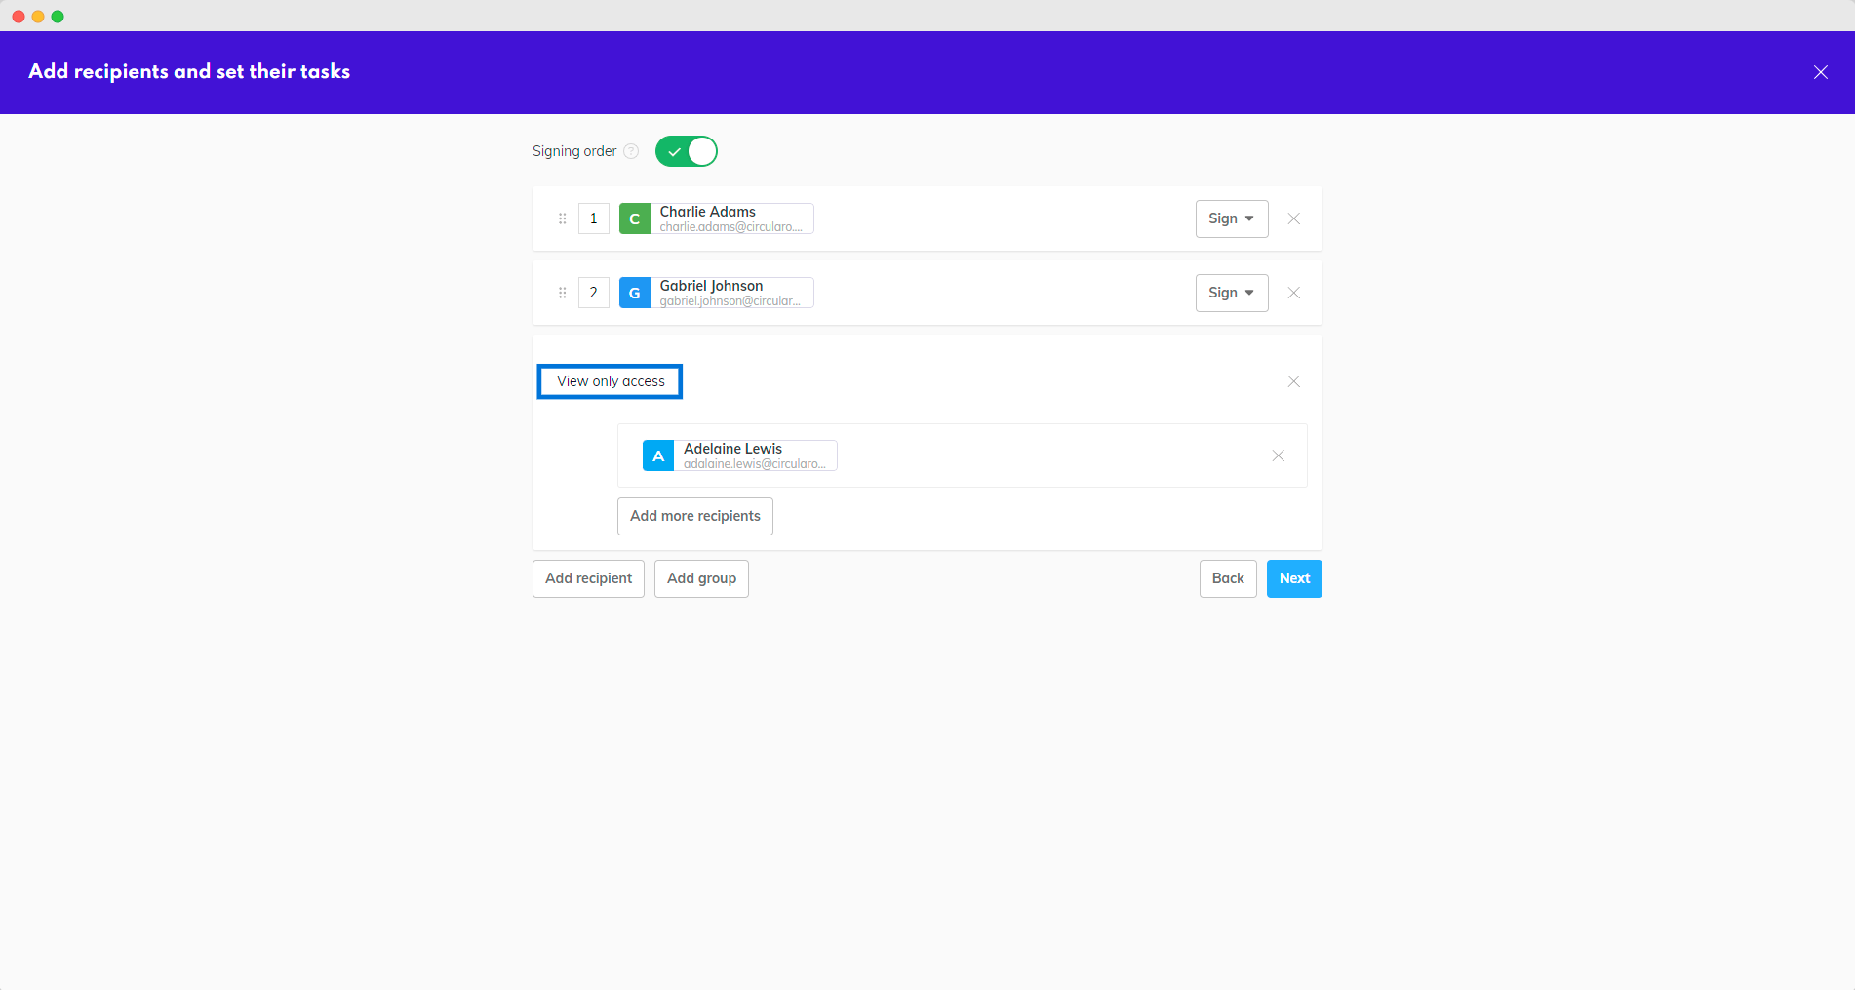This screenshot has height=990, width=1855.
Task: Click the View only access label
Action: pyautogui.click(x=611, y=381)
